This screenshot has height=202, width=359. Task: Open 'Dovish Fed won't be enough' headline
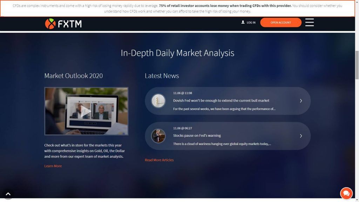click(221, 100)
